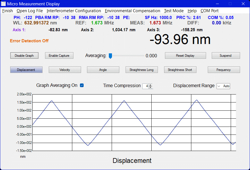Click the 2.00e+002 axis label
Viewport: 250px width, 170px height.
coord(24,94)
